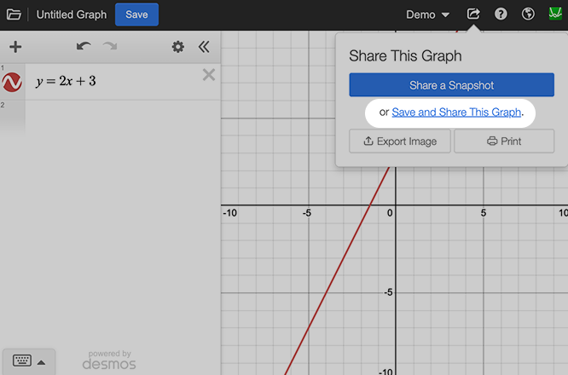Click the Print button

(x=504, y=141)
